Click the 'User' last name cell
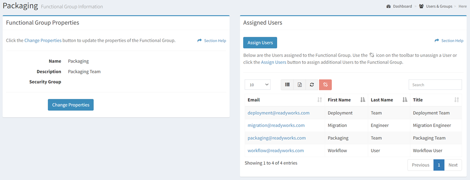This screenshot has height=180, width=470. point(389,151)
